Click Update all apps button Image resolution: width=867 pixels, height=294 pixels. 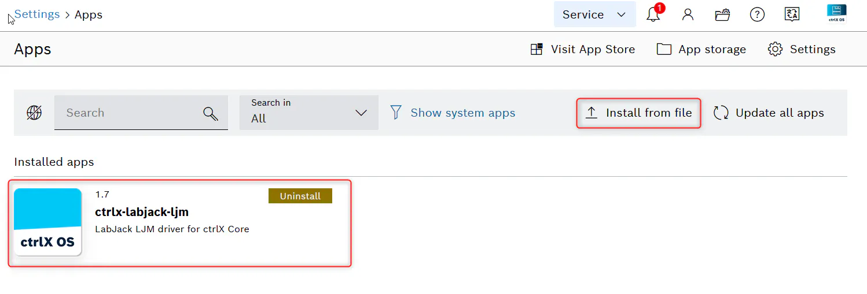coord(769,113)
